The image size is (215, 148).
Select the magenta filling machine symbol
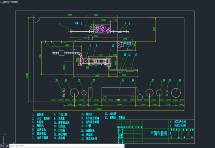[x=102, y=28]
